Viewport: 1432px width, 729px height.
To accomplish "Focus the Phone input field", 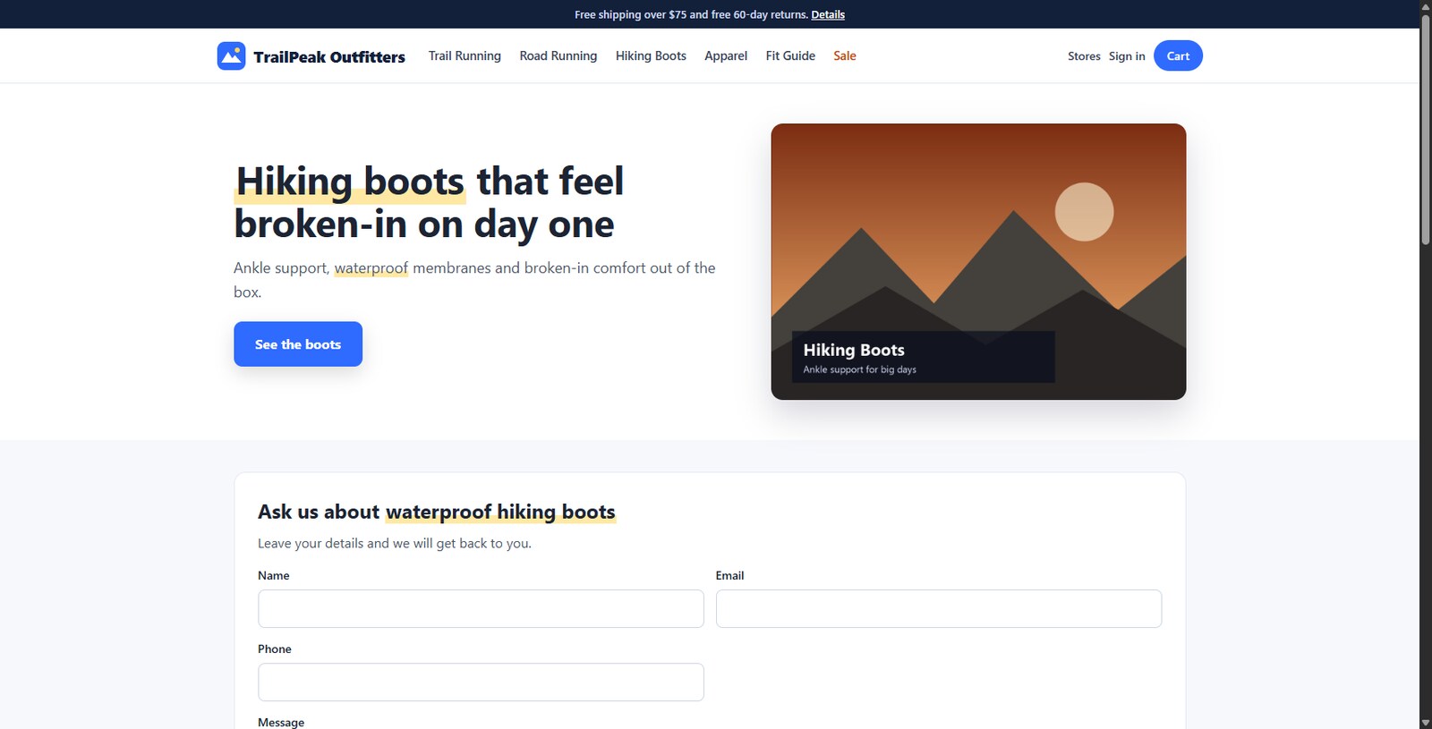I will [x=481, y=682].
